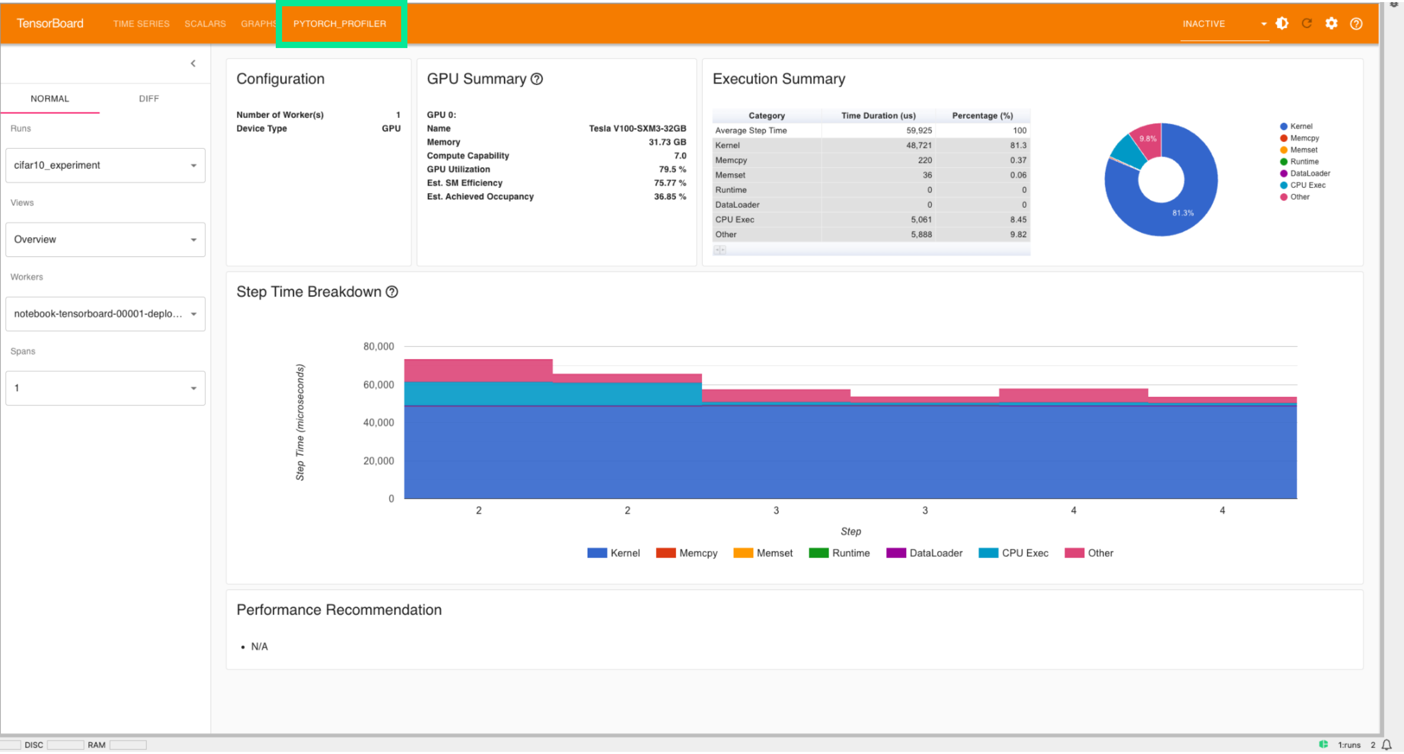Click the notification bell in status bar

pyautogui.click(x=1387, y=745)
